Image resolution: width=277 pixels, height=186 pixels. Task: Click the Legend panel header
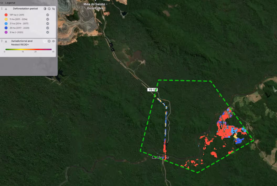10,3
